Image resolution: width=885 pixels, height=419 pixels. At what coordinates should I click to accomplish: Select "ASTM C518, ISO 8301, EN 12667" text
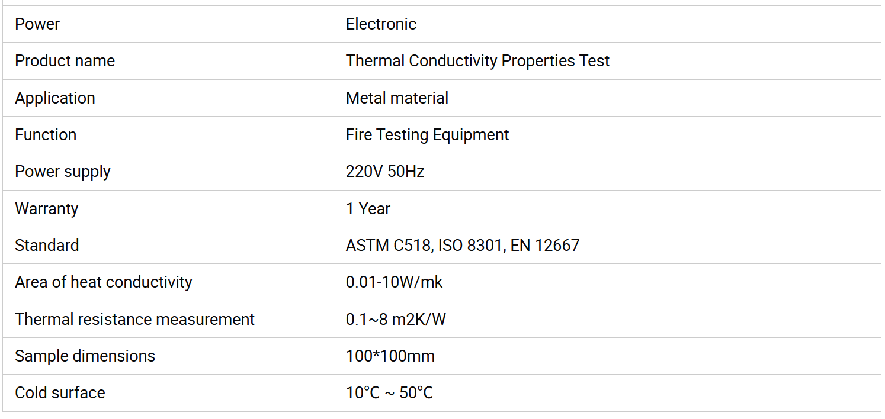(x=462, y=246)
